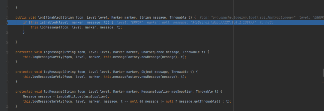Viewport: 324px width, 111px height.
Task: Fold the logMessage MessageSupplier overload using its gutter marker
Action: click(7, 91)
